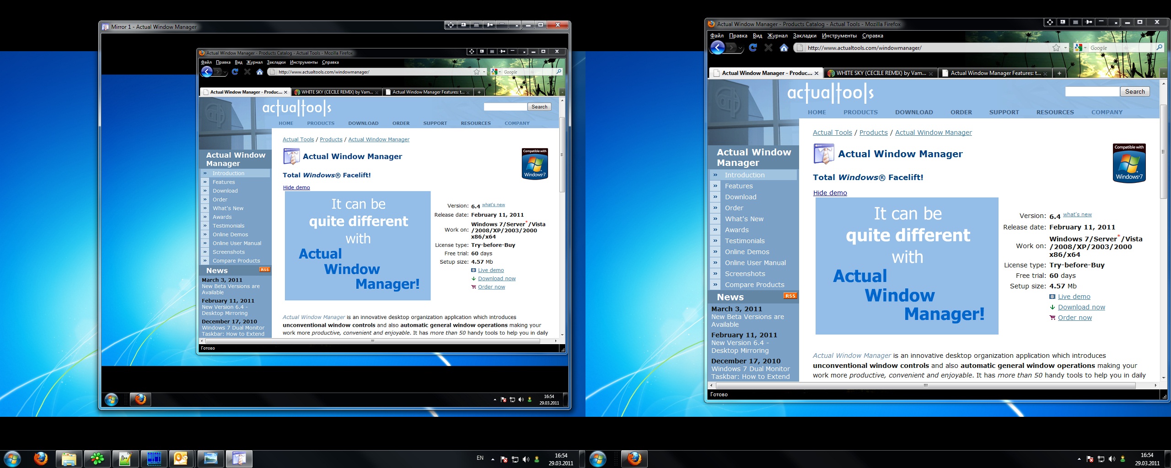The width and height of the screenshot is (1171, 468).
Task: Open search engine dropdown arrow in right Firefox
Action: click(x=1085, y=48)
